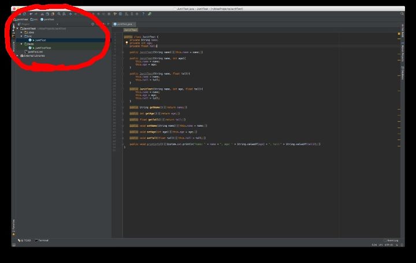Click src breadcrumb in navigation bar
The image size is (416, 263).
click(34, 20)
